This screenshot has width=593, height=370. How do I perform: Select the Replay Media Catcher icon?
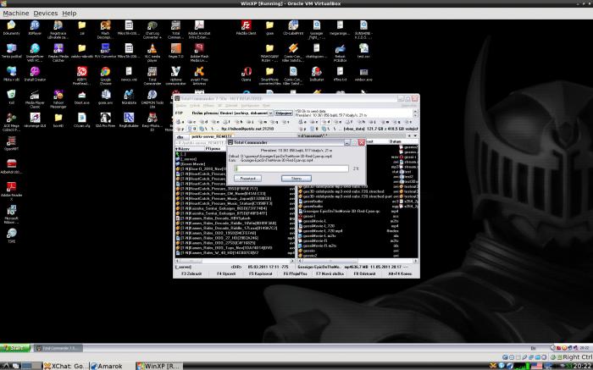point(58,49)
